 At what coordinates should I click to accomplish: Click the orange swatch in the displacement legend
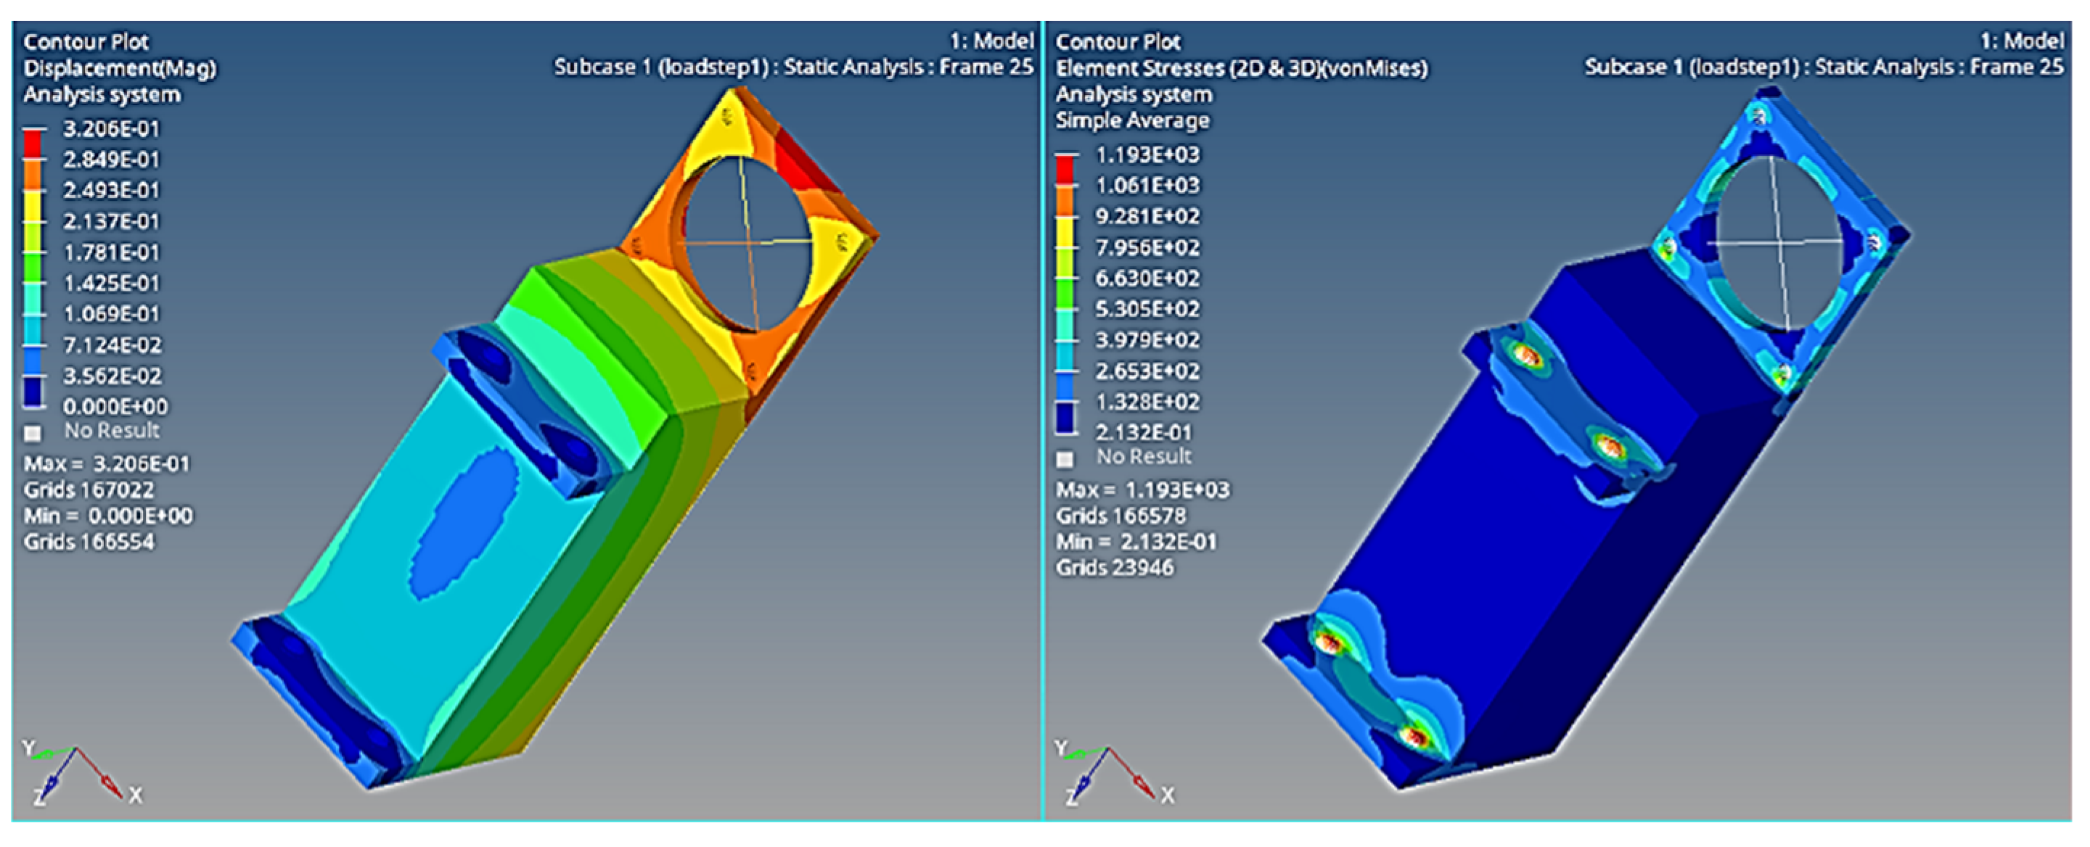(33, 174)
